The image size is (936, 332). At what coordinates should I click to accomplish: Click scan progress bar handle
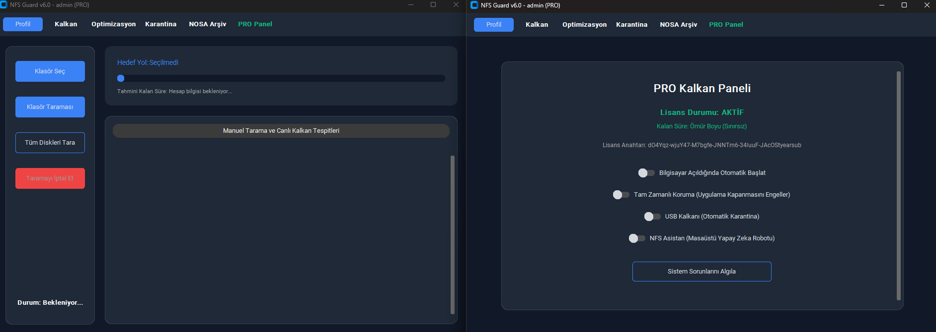coord(121,78)
